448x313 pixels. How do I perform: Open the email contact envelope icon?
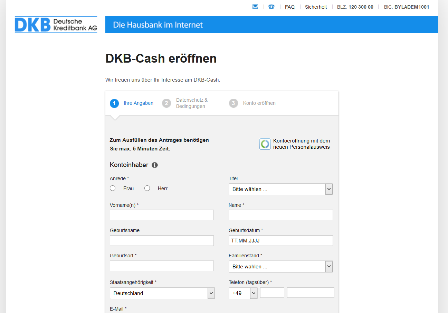click(255, 7)
